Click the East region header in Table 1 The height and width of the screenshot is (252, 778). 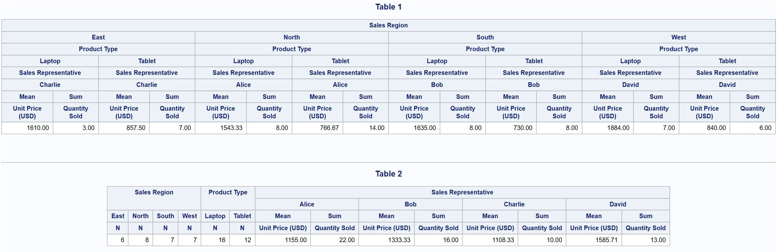pyautogui.click(x=98, y=37)
